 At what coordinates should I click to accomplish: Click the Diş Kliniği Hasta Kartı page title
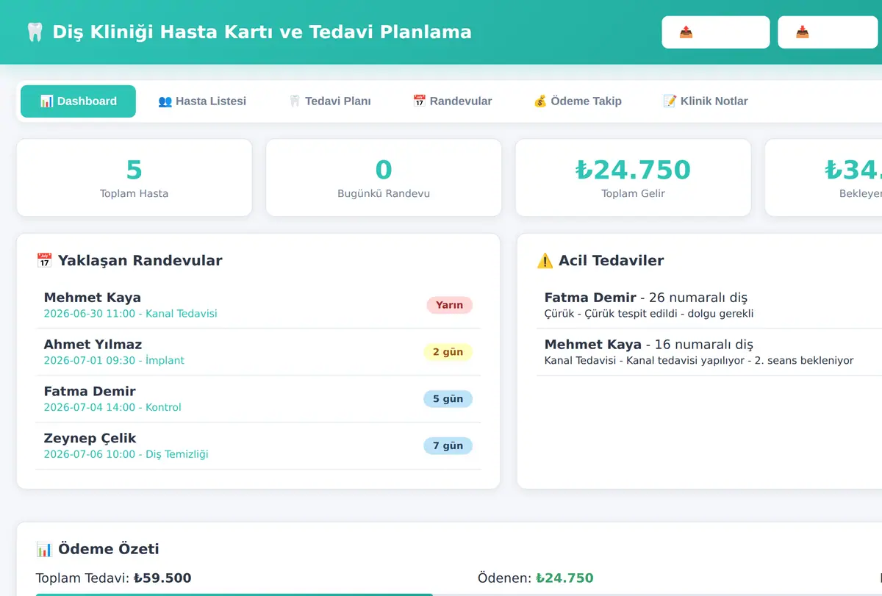pyautogui.click(x=248, y=32)
